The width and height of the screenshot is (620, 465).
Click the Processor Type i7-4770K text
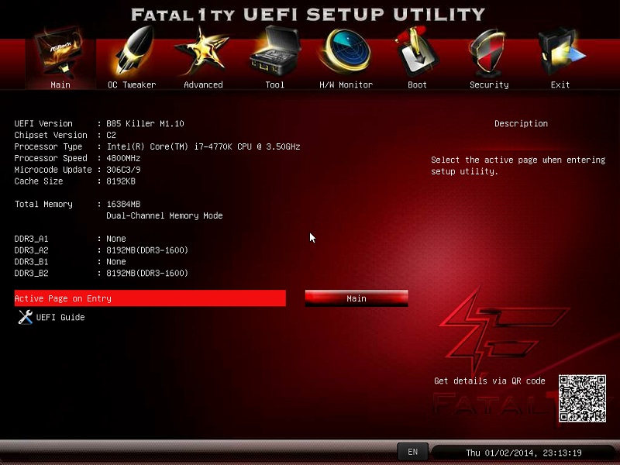click(203, 146)
